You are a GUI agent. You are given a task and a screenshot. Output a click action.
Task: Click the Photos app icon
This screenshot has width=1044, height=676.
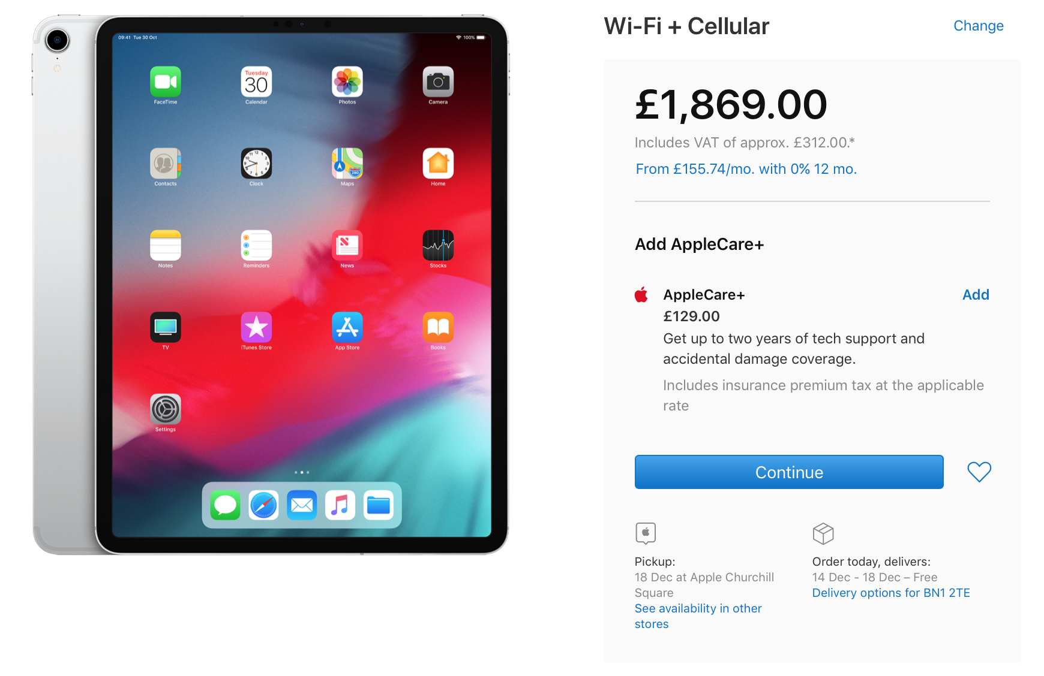coord(347,82)
